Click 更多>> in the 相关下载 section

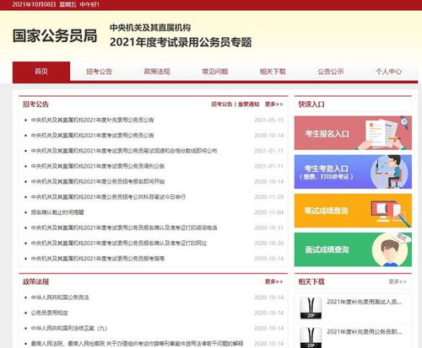tap(398, 281)
